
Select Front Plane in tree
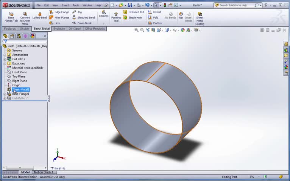tap(19, 72)
